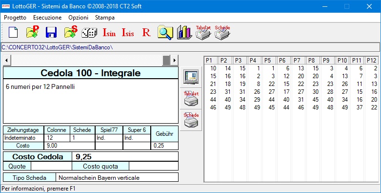The image size is (381, 193).
Task: Click the P2 column header
Action: (x=225, y=61)
